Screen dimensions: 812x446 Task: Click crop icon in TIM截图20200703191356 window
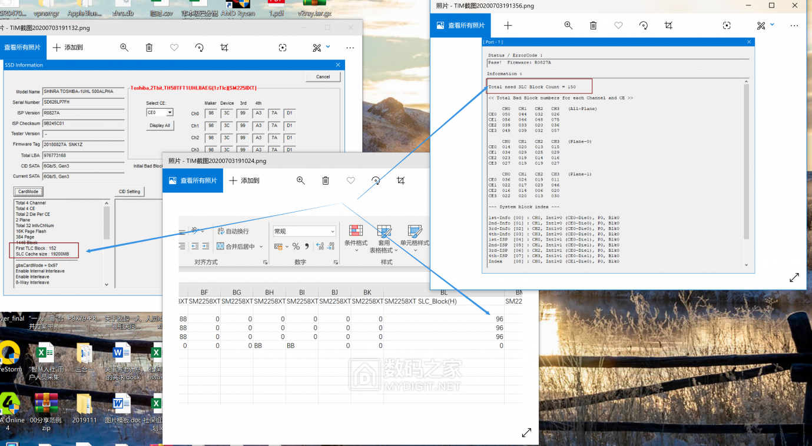point(668,25)
